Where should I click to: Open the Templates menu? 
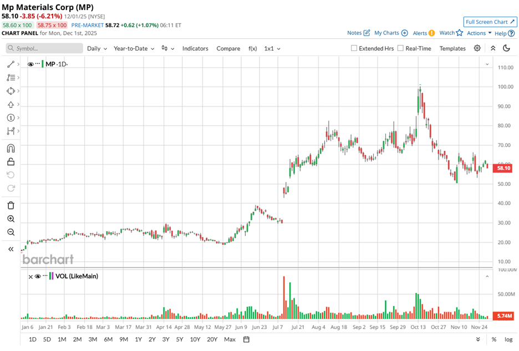point(452,48)
